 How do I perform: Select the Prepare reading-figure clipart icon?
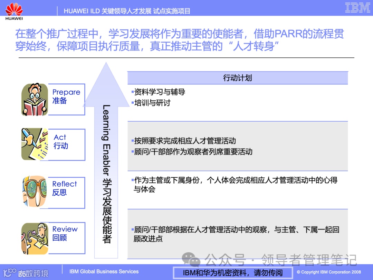[34, 99]
